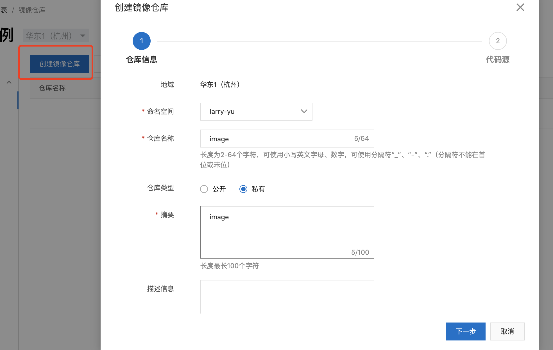Click step 2 circle 代码源
Image resolution: width=553 pixels, height=350 pixels.
pos(498,41)
